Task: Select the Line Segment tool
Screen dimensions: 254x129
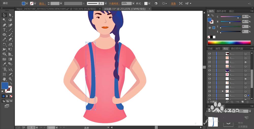Action: pyautogui.click(x=10, y=30)
